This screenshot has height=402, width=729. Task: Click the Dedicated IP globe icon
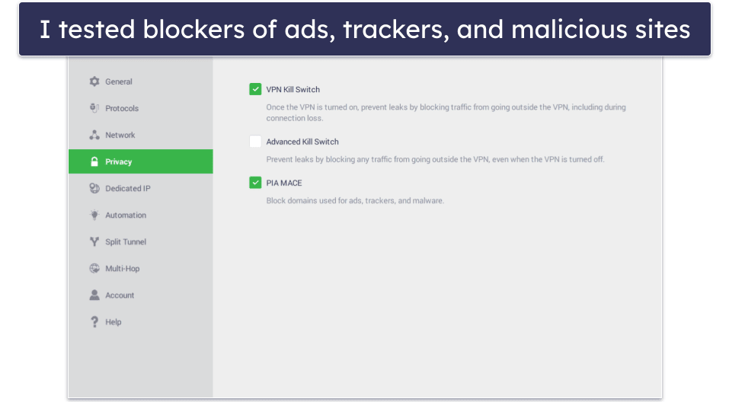point(94,188)
